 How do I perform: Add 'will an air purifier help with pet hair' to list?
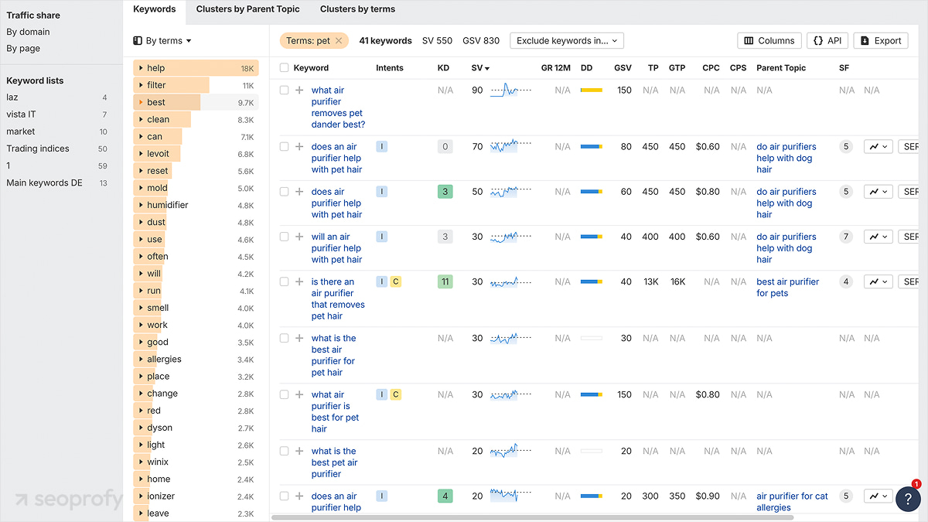pos(299,237)
